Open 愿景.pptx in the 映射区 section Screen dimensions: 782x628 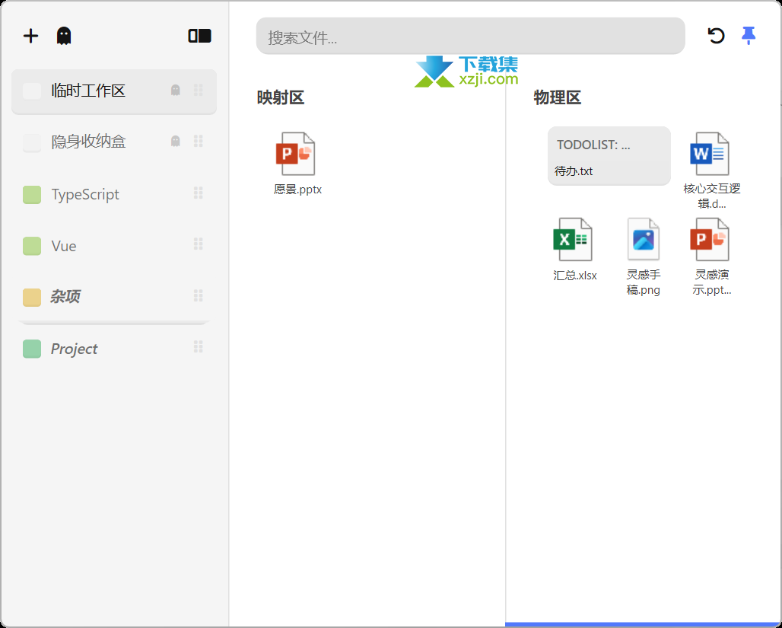(296, 155)
